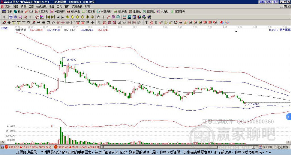Click the 10.4500 low price label

(x=254, y=104)
